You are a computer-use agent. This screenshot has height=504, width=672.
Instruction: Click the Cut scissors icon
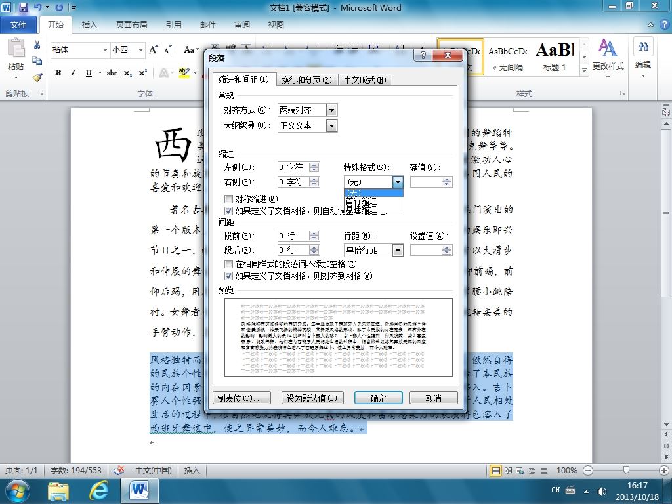pos(37,45)
